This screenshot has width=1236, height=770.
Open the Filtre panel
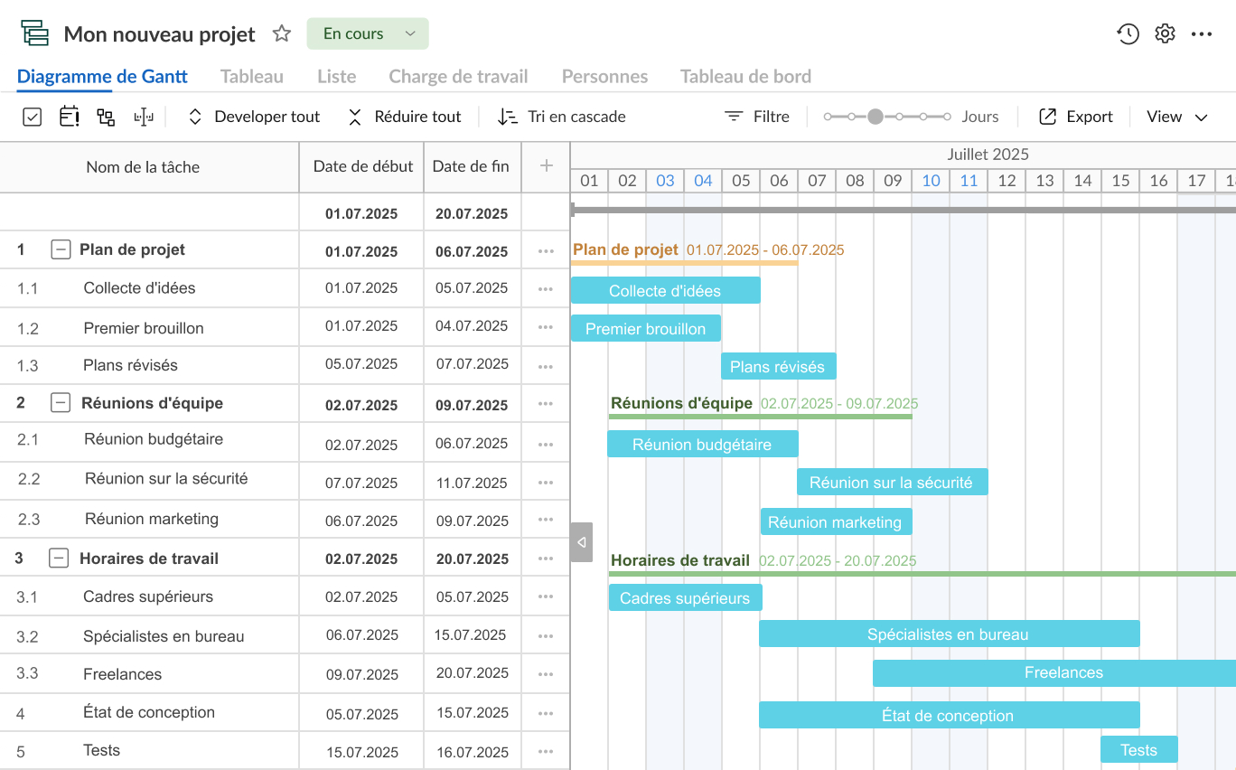757,117
